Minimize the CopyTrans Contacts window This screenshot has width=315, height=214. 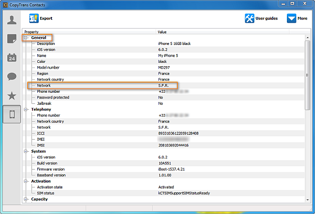coord(283,4)
